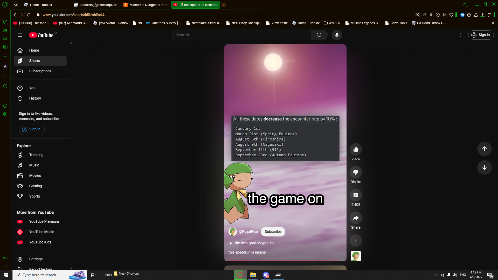Image resolution: width=498 pixels, height=280 pixels.
Task: Open YouTube Kids link
Action: click(40, 242)
